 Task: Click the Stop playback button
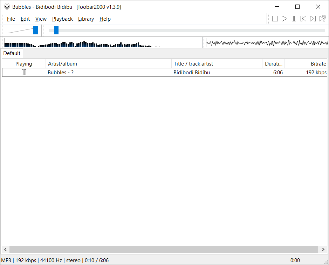pos(275,19)
